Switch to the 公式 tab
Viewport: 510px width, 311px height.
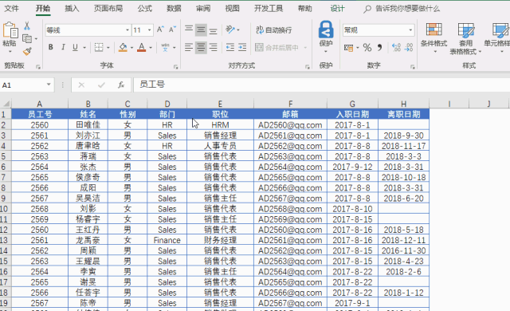tap(144, 9)
